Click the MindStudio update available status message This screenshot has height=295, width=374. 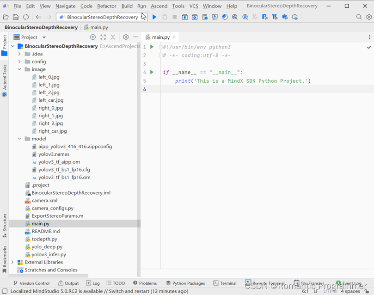pyautogui.click(x=99, y=291)
